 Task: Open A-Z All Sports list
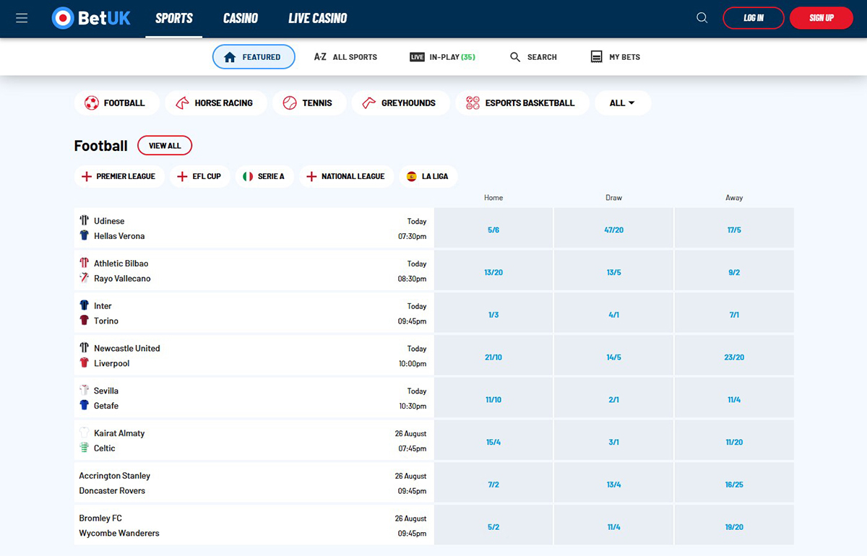point(345,57)
